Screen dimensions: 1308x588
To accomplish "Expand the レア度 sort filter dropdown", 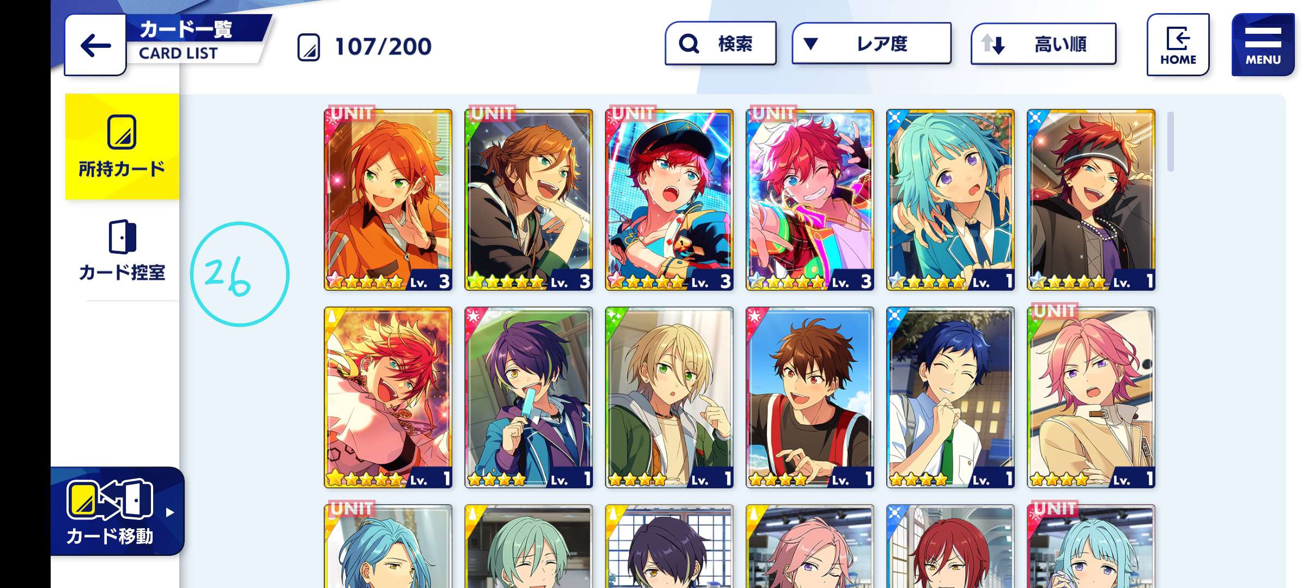I will pos(871,44).
